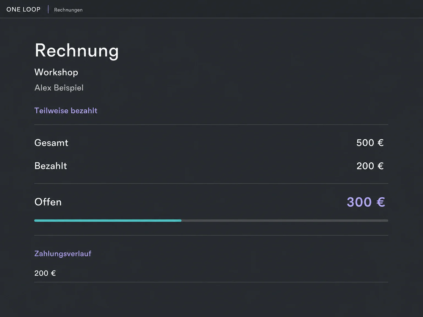423x317 pixels.
Task: Select the Bezahlt row label
Action: click(51, 166)
